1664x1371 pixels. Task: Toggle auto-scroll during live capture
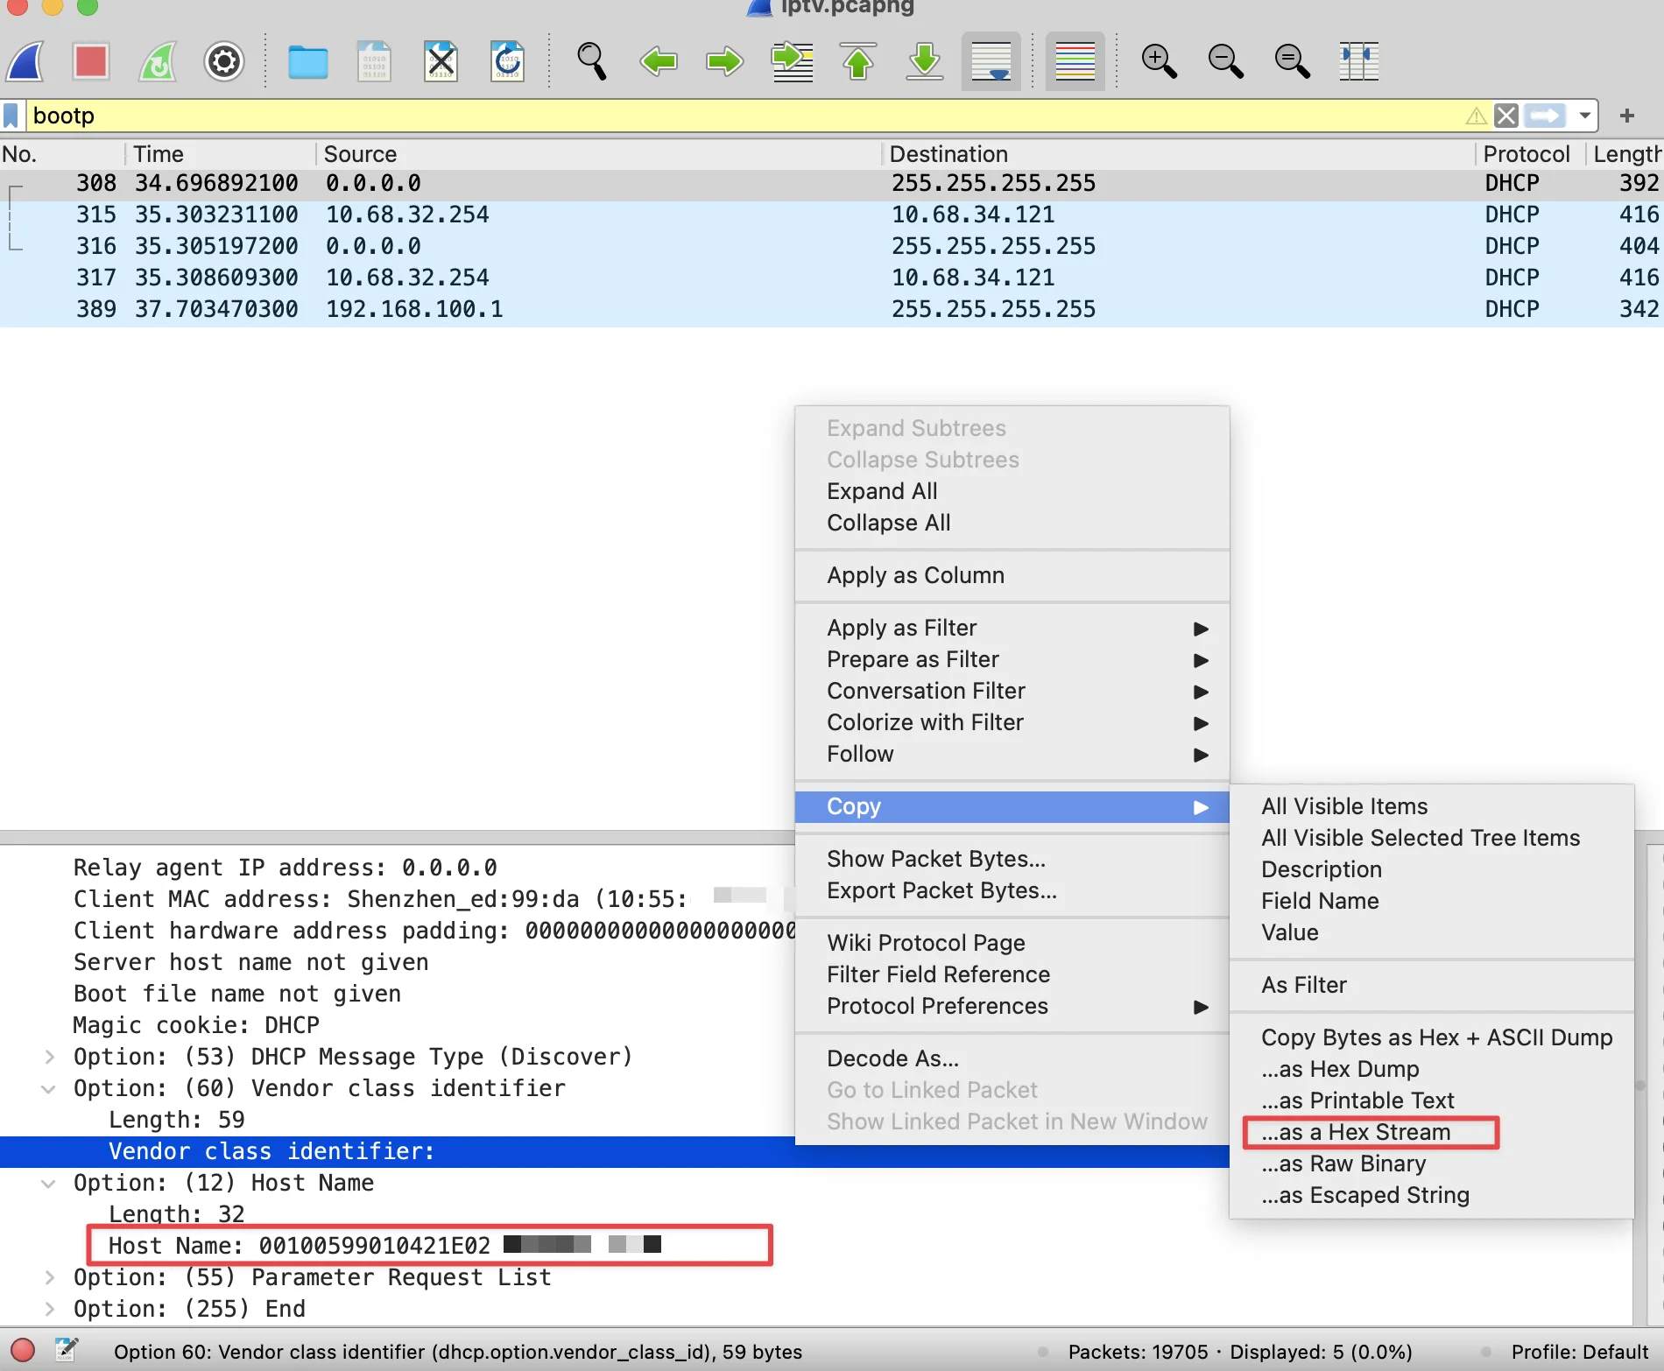(x=991, y=61)
